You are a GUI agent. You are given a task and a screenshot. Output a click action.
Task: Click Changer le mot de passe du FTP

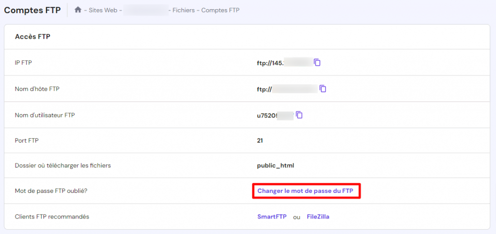coord(305,191)
